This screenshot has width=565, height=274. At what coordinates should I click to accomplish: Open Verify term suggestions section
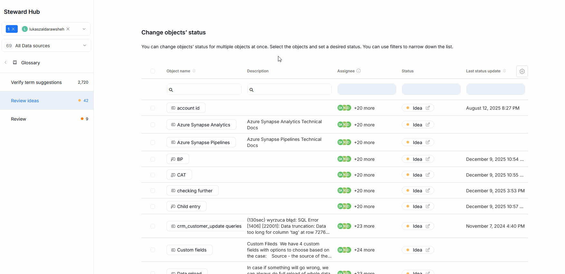click(x=47, y=82)
